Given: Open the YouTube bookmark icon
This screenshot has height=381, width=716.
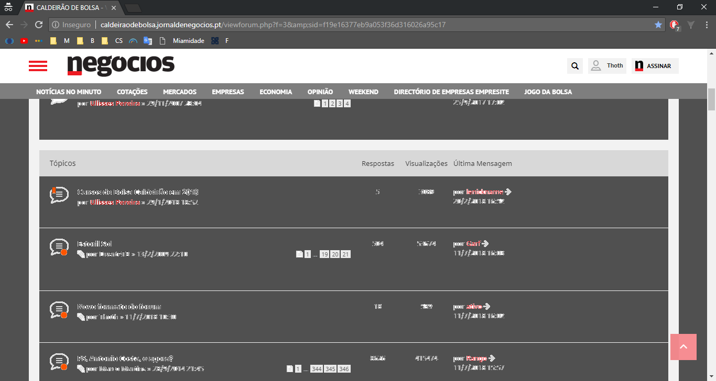Looking at the screenshot, I should coord(24,41).
